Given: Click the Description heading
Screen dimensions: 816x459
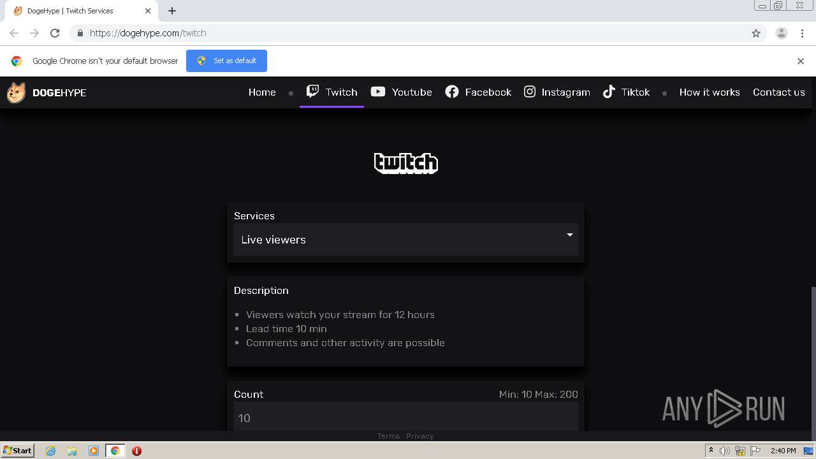Looking at the screenshot, I should coord(261,290).
